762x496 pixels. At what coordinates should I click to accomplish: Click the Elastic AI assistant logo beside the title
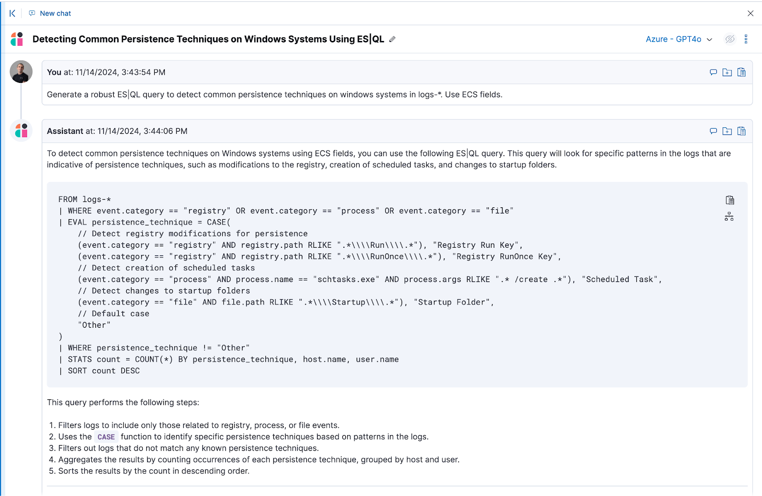[x=17, y=39]
